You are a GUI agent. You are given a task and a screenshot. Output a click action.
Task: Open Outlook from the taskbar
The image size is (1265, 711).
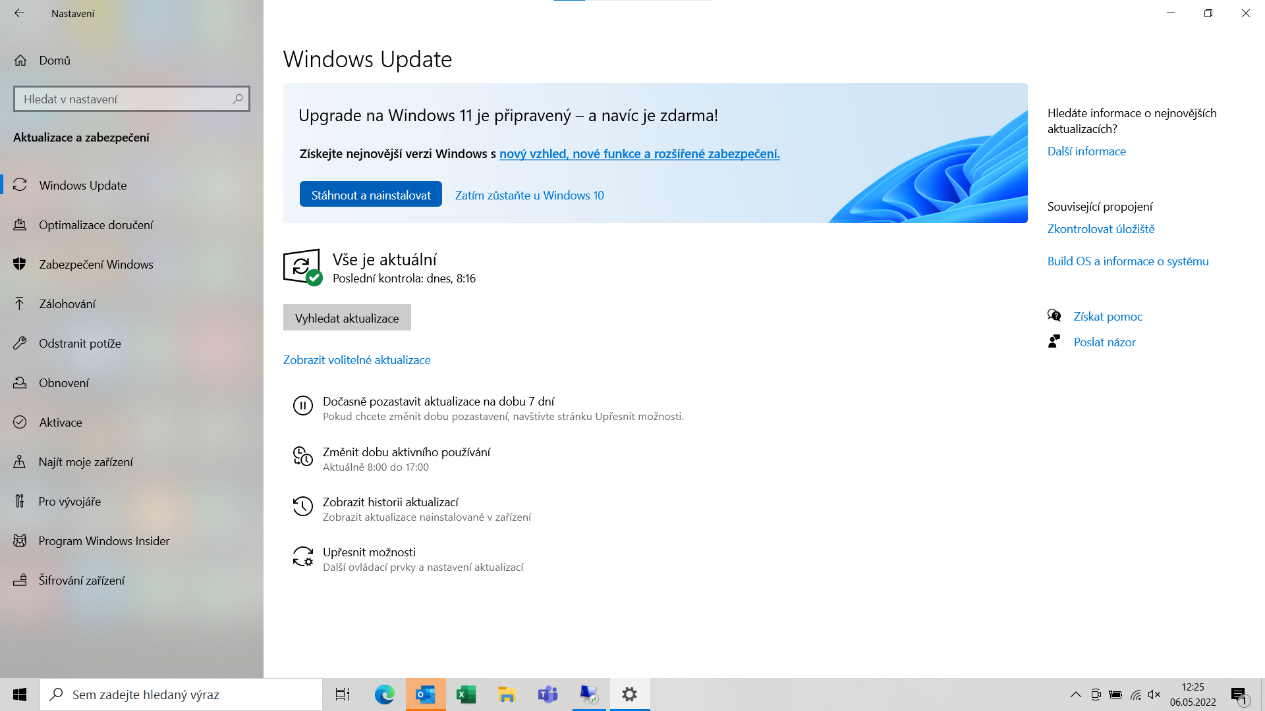pyautogui.click(x=425, y=695)
